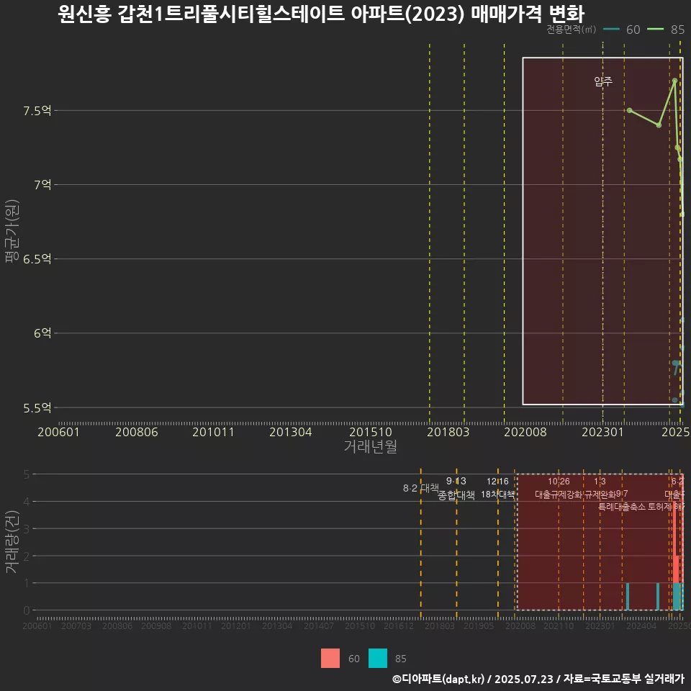The height and width of the screenshot is (691, 691).
Task: Click 202301 on the price chart x-axis
Action: tap(602, 432)
